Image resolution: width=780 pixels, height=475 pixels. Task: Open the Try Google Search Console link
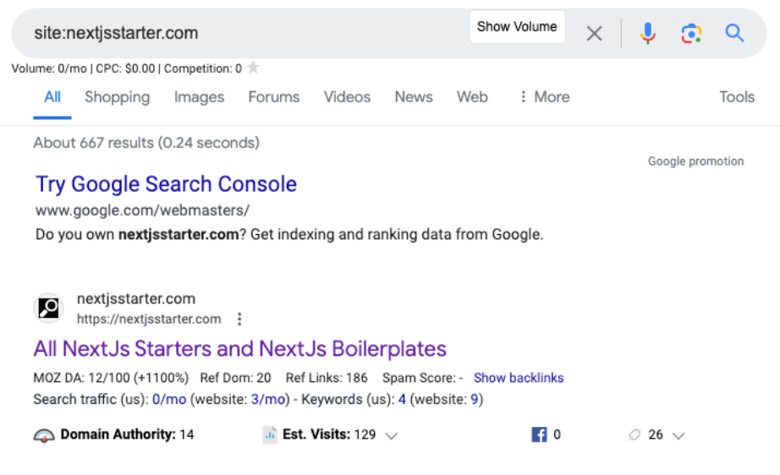166,184
